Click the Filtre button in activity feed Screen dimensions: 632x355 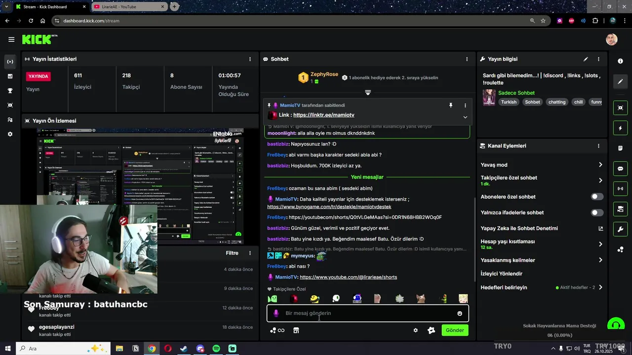(232, 253)
